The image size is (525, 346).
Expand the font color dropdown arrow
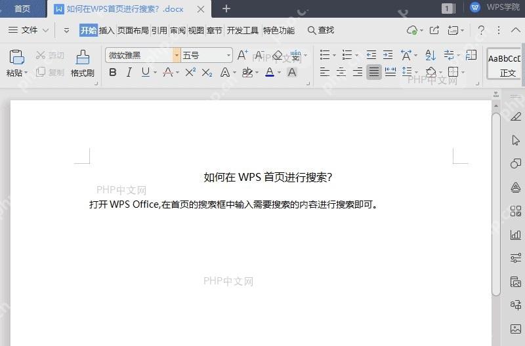(280, 73)
